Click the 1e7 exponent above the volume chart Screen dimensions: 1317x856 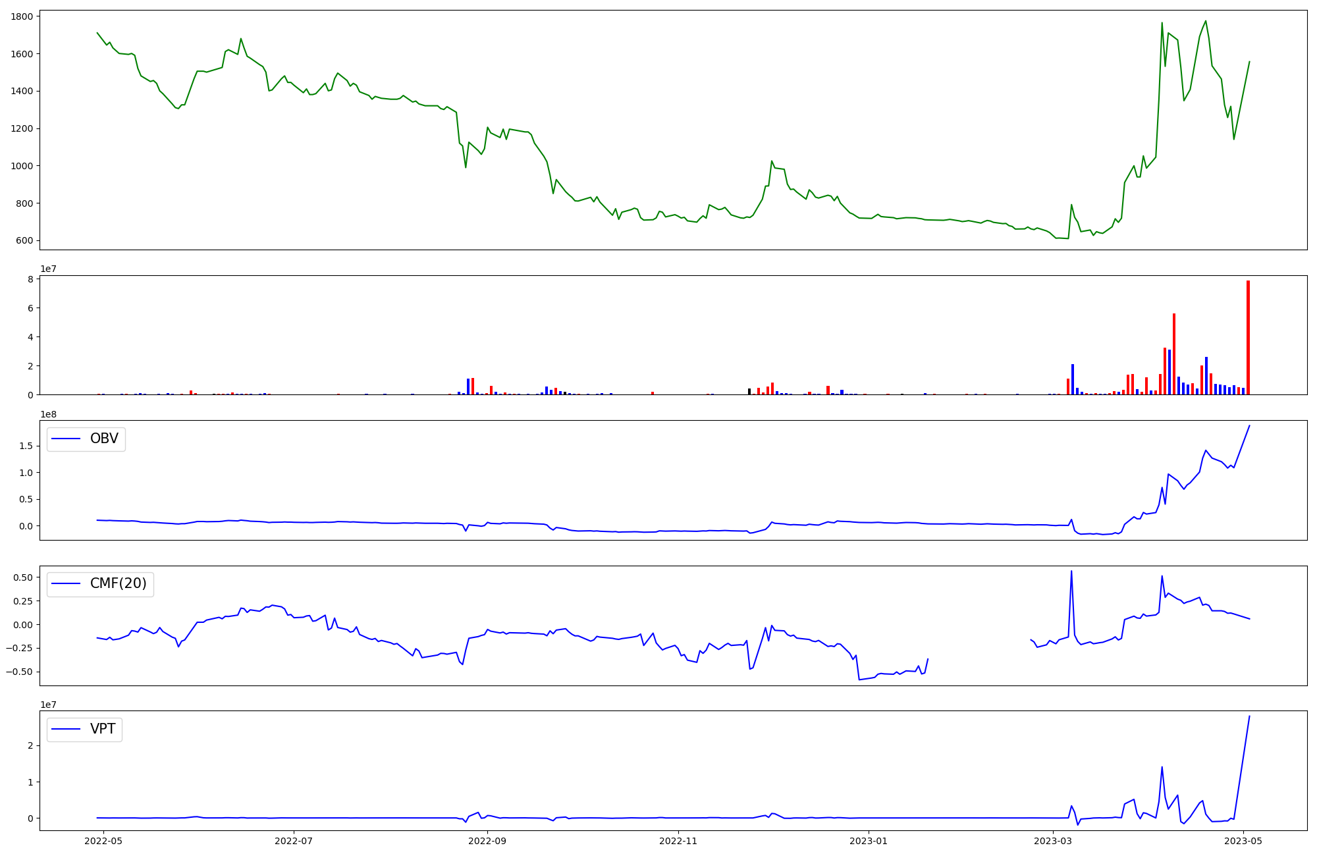[x=48, y=269]
